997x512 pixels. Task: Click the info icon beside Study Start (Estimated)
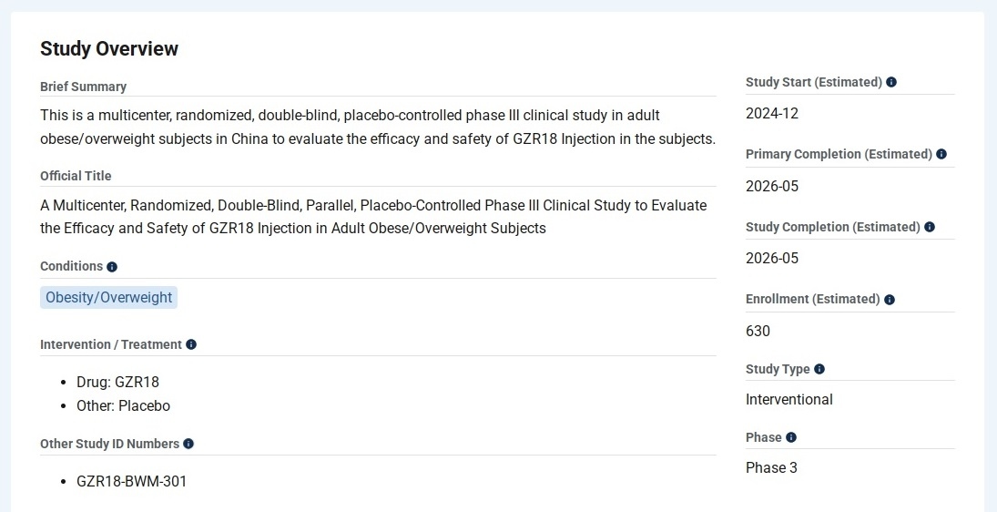point(891,82)
